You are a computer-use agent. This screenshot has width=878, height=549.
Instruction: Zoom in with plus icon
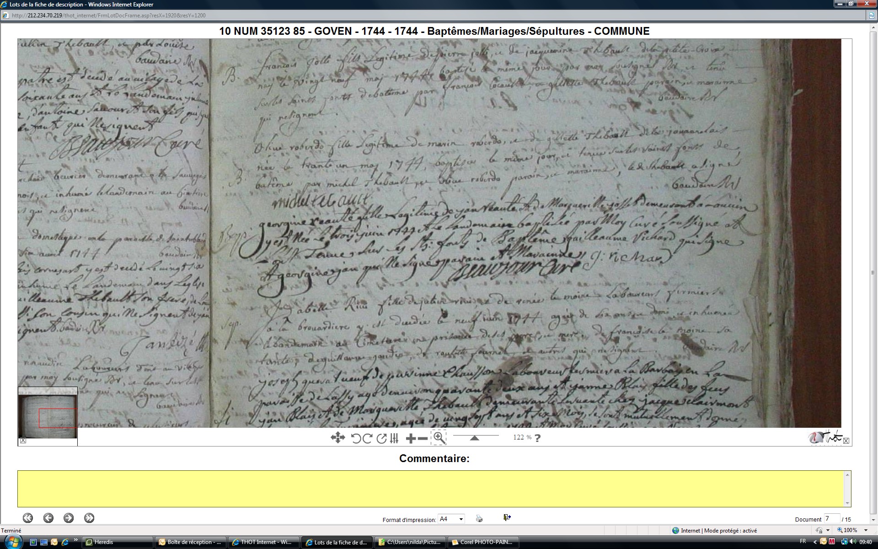[x=411, y=438]
